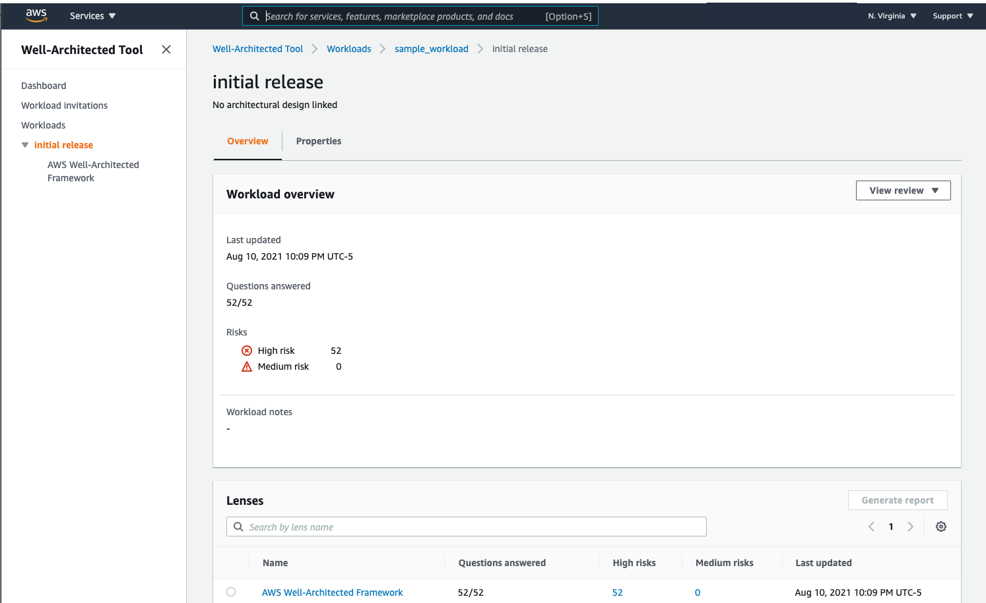Go to previous lenses page arrow
The height and width of the screenshot is (603, 986).
871,527
